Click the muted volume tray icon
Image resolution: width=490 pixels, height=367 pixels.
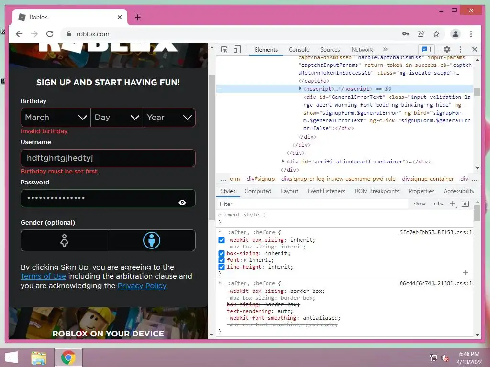pyautogui.click(x=445, y=358)
